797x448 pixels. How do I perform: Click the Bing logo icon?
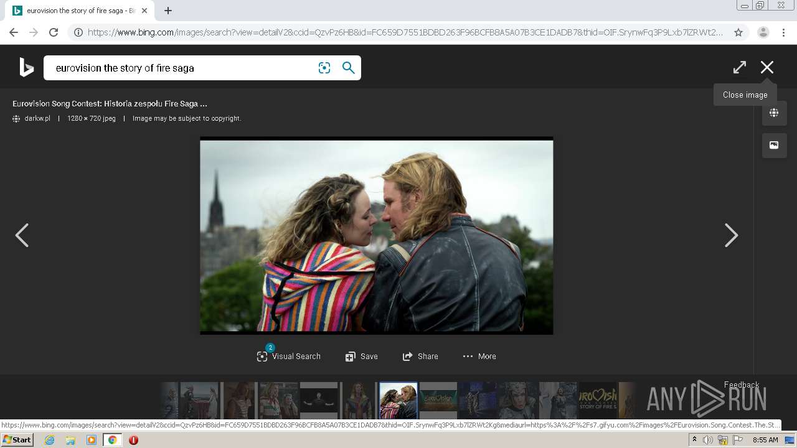coord(26,67)
